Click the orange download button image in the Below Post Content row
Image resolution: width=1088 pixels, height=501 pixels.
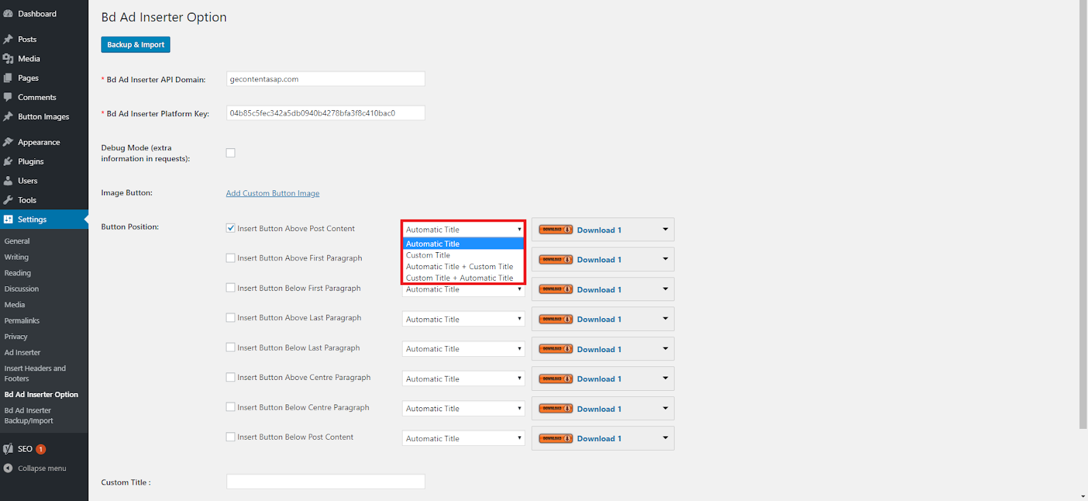click(x=556, y=438)
